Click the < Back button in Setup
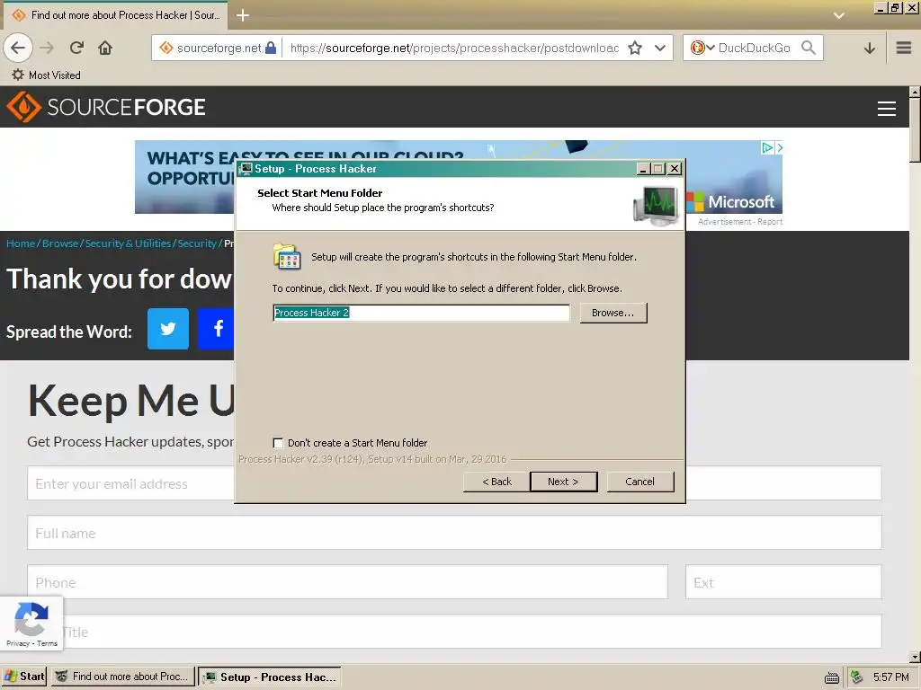The height and width of the screenshot is (690, 921). point(496,482)
